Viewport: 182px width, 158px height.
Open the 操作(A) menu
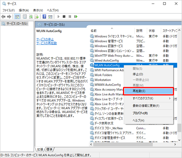[x=24, y=10]
